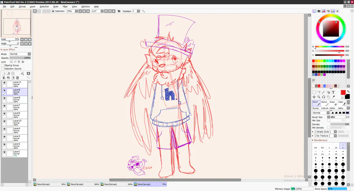Toggle the Min Size checkbox
This screenshot has width=354, height=191.
[x=329, y=120]
